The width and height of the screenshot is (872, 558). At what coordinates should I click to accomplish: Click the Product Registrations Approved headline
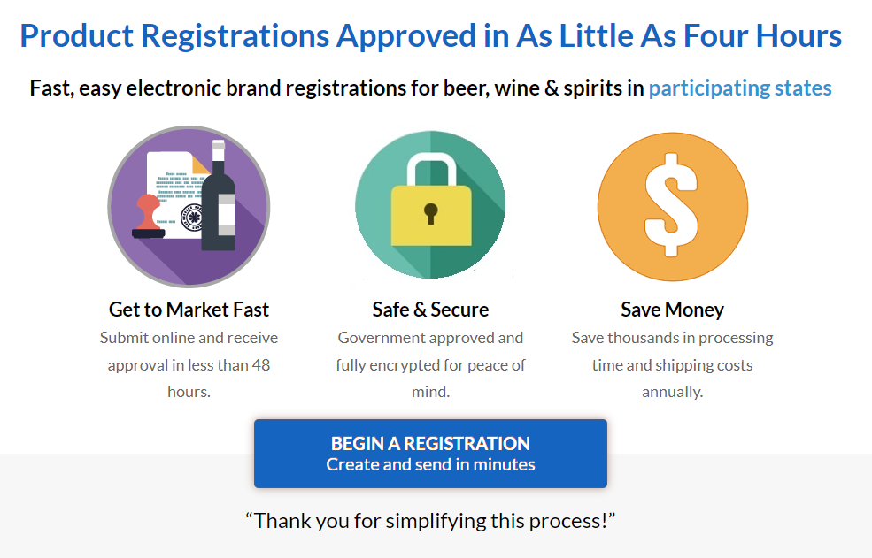click(x=430, y=36)
